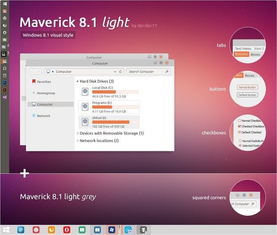Maximize the front Computer window
Viewport: 277px width, 235px height.
click(x=161, y=63)
